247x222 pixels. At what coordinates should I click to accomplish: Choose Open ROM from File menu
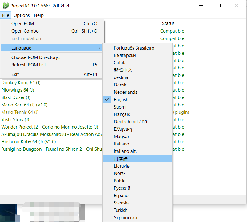52,24
